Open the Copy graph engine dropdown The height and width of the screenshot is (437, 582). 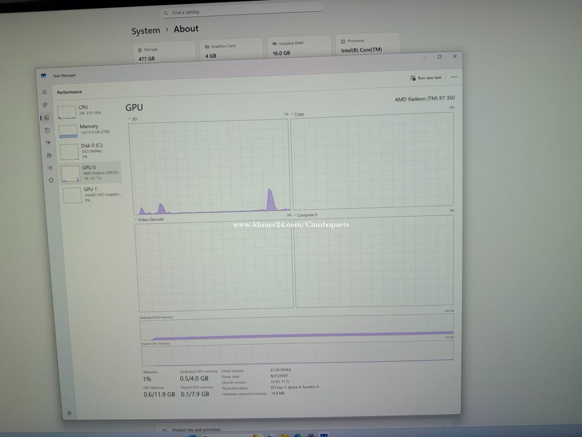pos(297,114)
